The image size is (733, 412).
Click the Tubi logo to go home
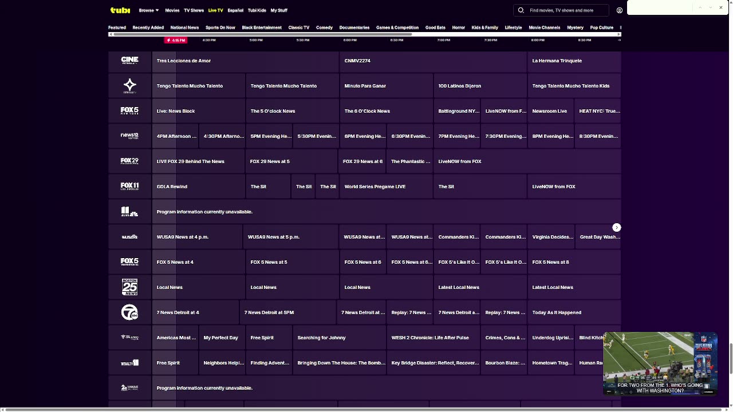[120, 10]
